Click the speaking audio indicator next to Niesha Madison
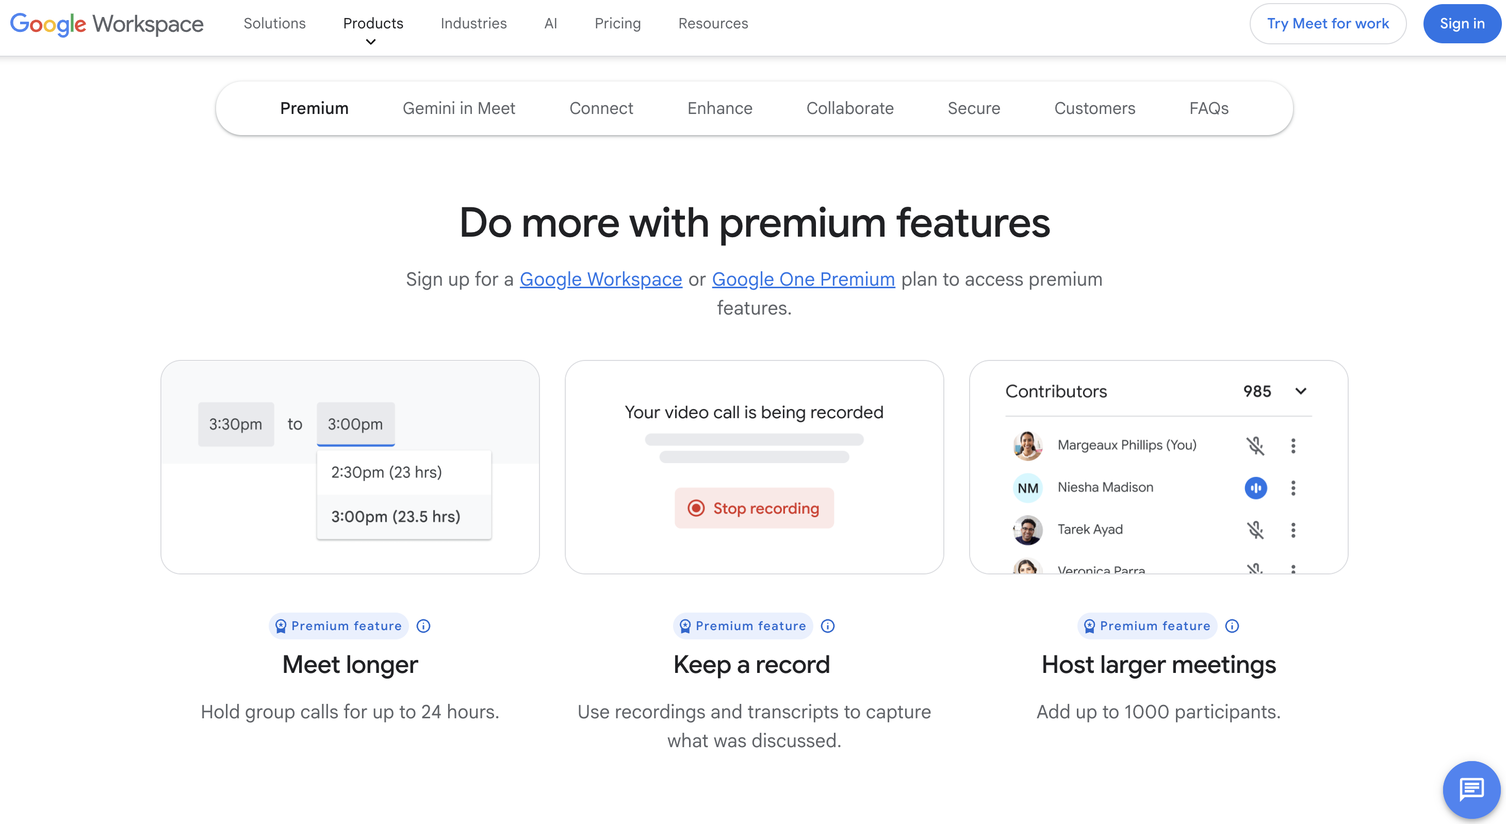 1256,487
